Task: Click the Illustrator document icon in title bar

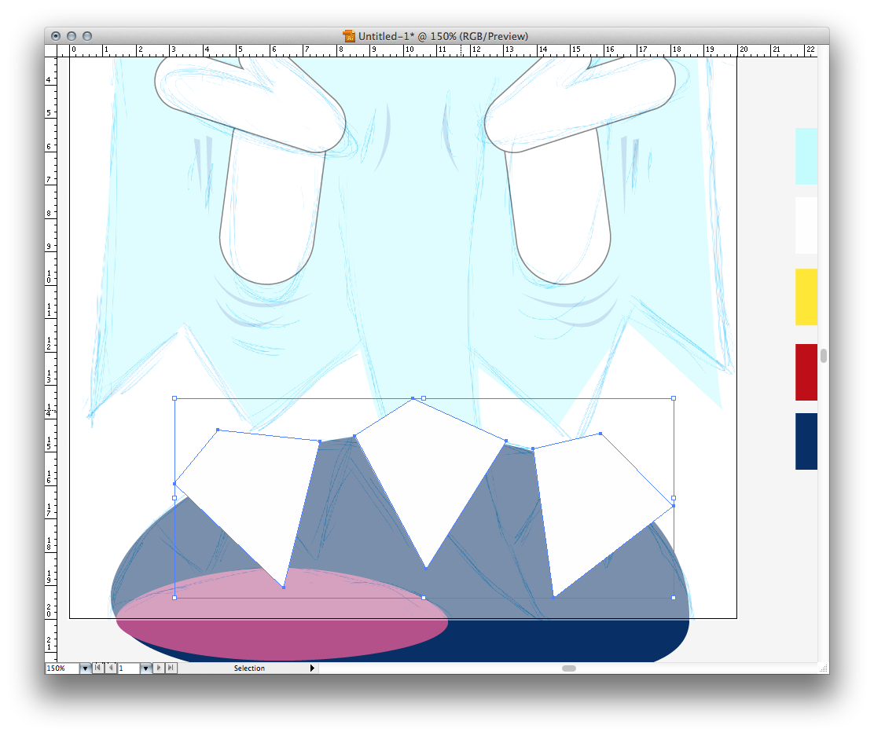Action: pos(350,36)
